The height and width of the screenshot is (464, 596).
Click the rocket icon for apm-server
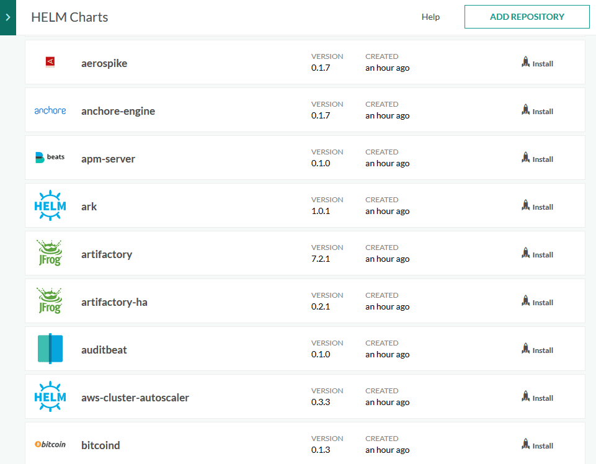point(525,158)
